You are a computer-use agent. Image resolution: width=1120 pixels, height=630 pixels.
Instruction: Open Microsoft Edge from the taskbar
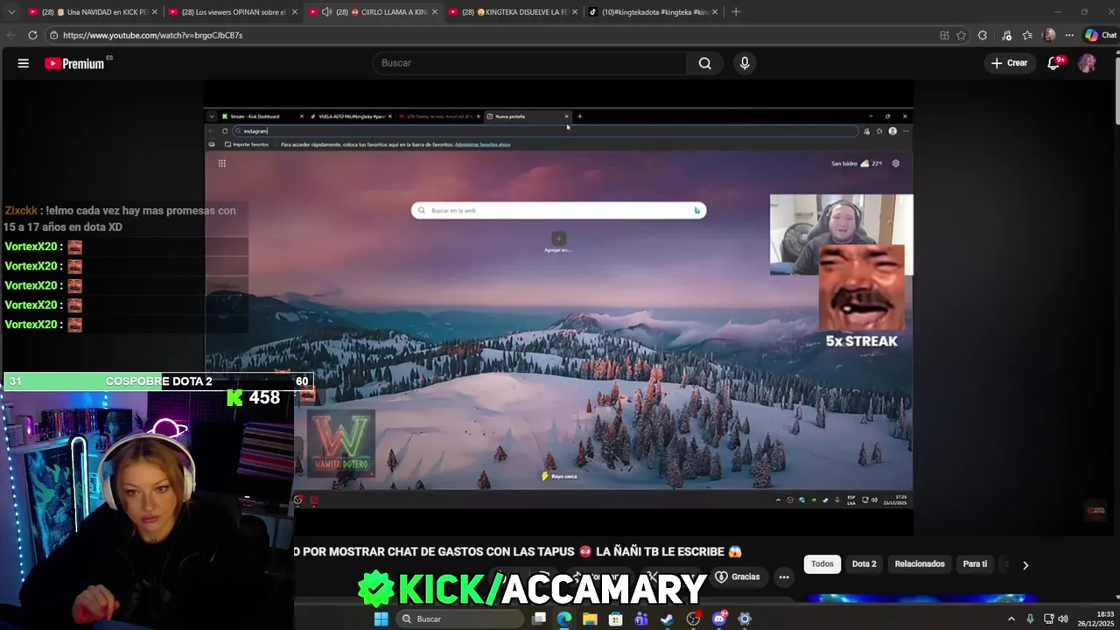[564, 619]
